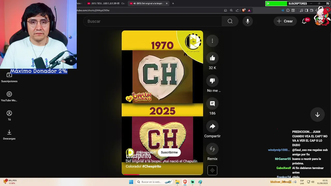The width and height of the screenshot is (331, 186).
Task: Open the picture-in-picture search icon in toolbar
Action: [293, 10]
